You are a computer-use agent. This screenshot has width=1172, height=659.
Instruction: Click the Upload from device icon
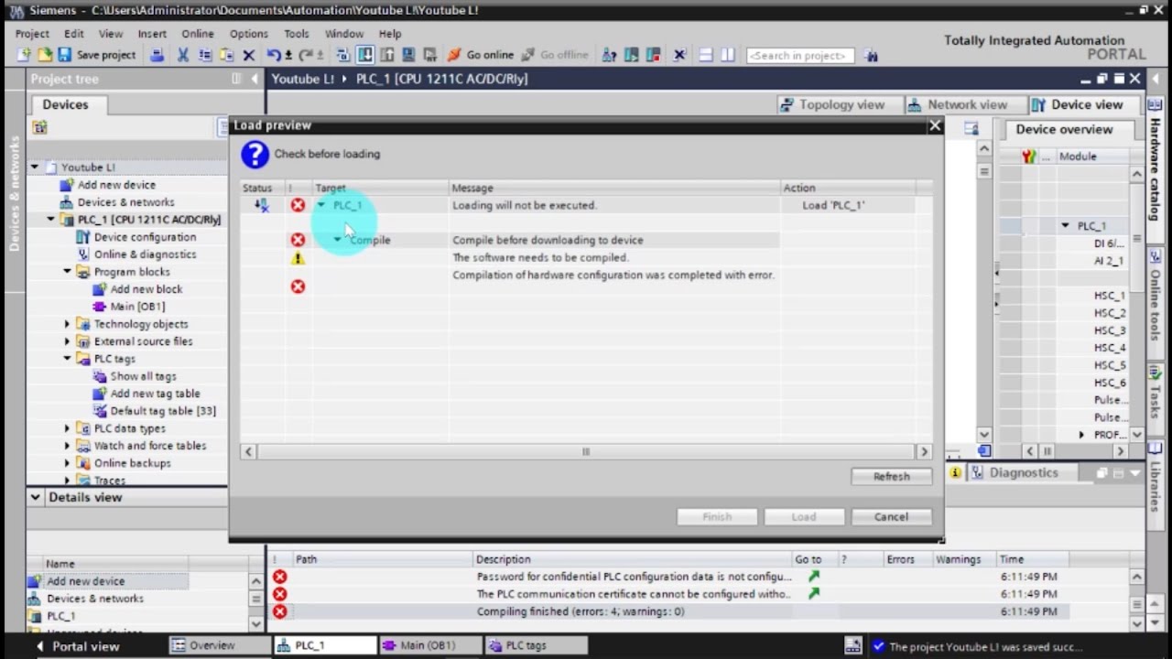tap(387, 55)
